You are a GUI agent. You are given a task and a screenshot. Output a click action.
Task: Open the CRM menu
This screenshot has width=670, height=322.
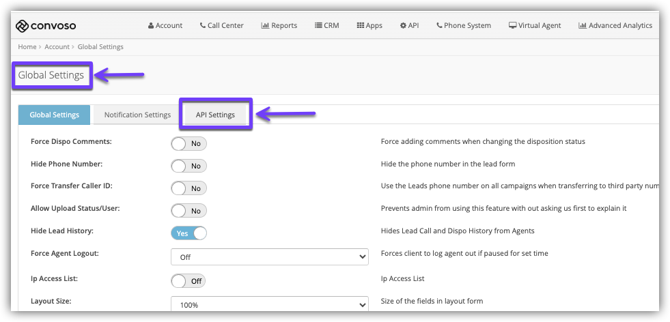[327, 26]
